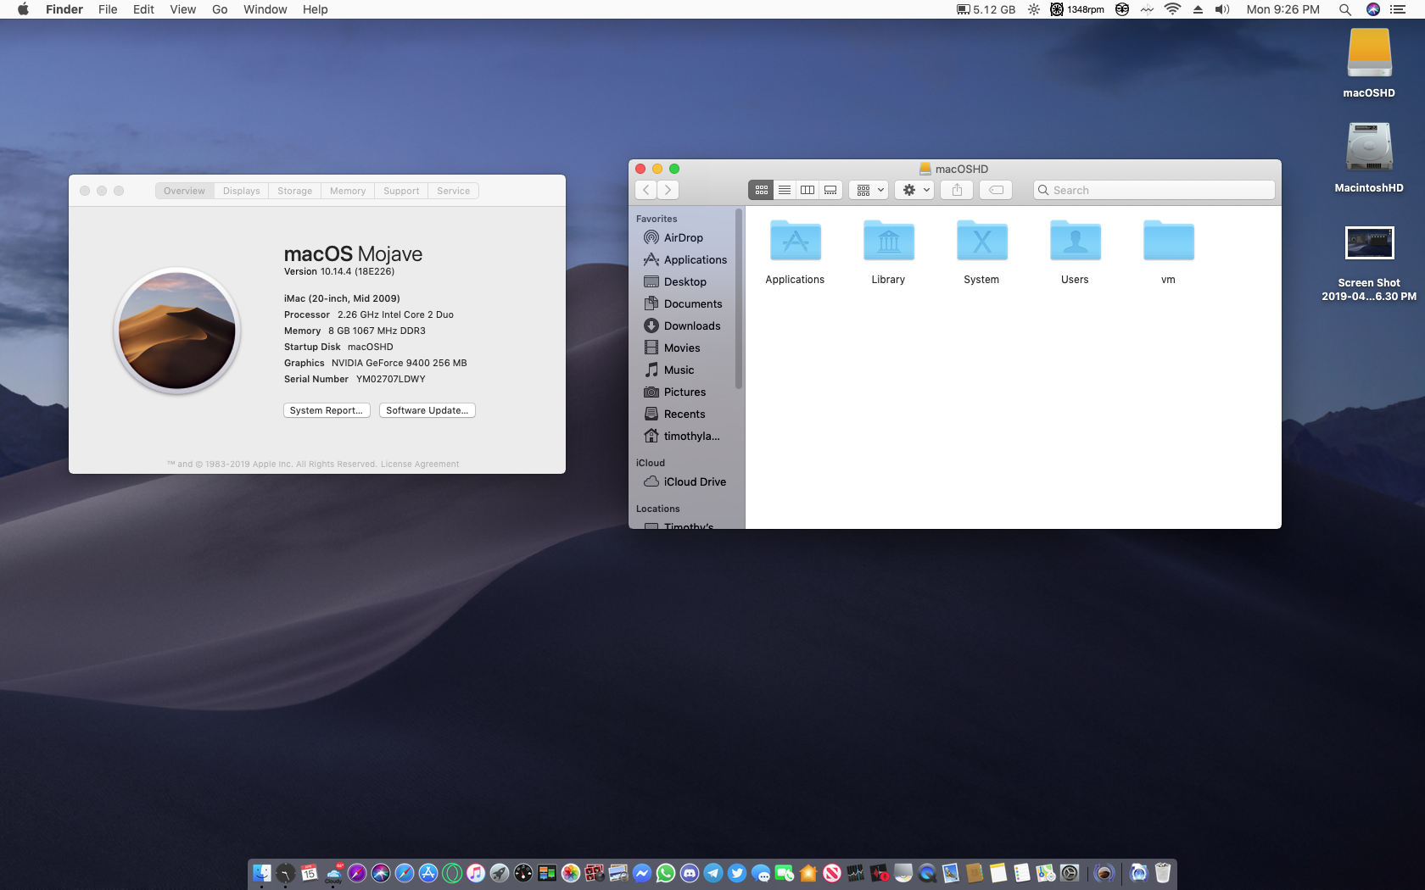Go back in Finder window
The image size is (1425, 890).
point(646,190)
